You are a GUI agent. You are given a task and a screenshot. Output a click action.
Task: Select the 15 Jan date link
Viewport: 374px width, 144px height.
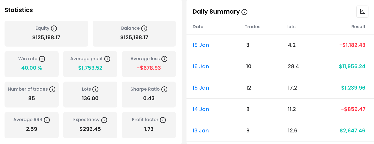[x=201, y=88]
